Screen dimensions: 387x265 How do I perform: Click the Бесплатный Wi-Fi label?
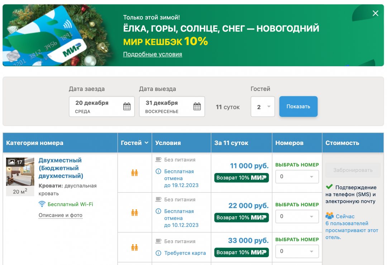[x=70, y=204]
